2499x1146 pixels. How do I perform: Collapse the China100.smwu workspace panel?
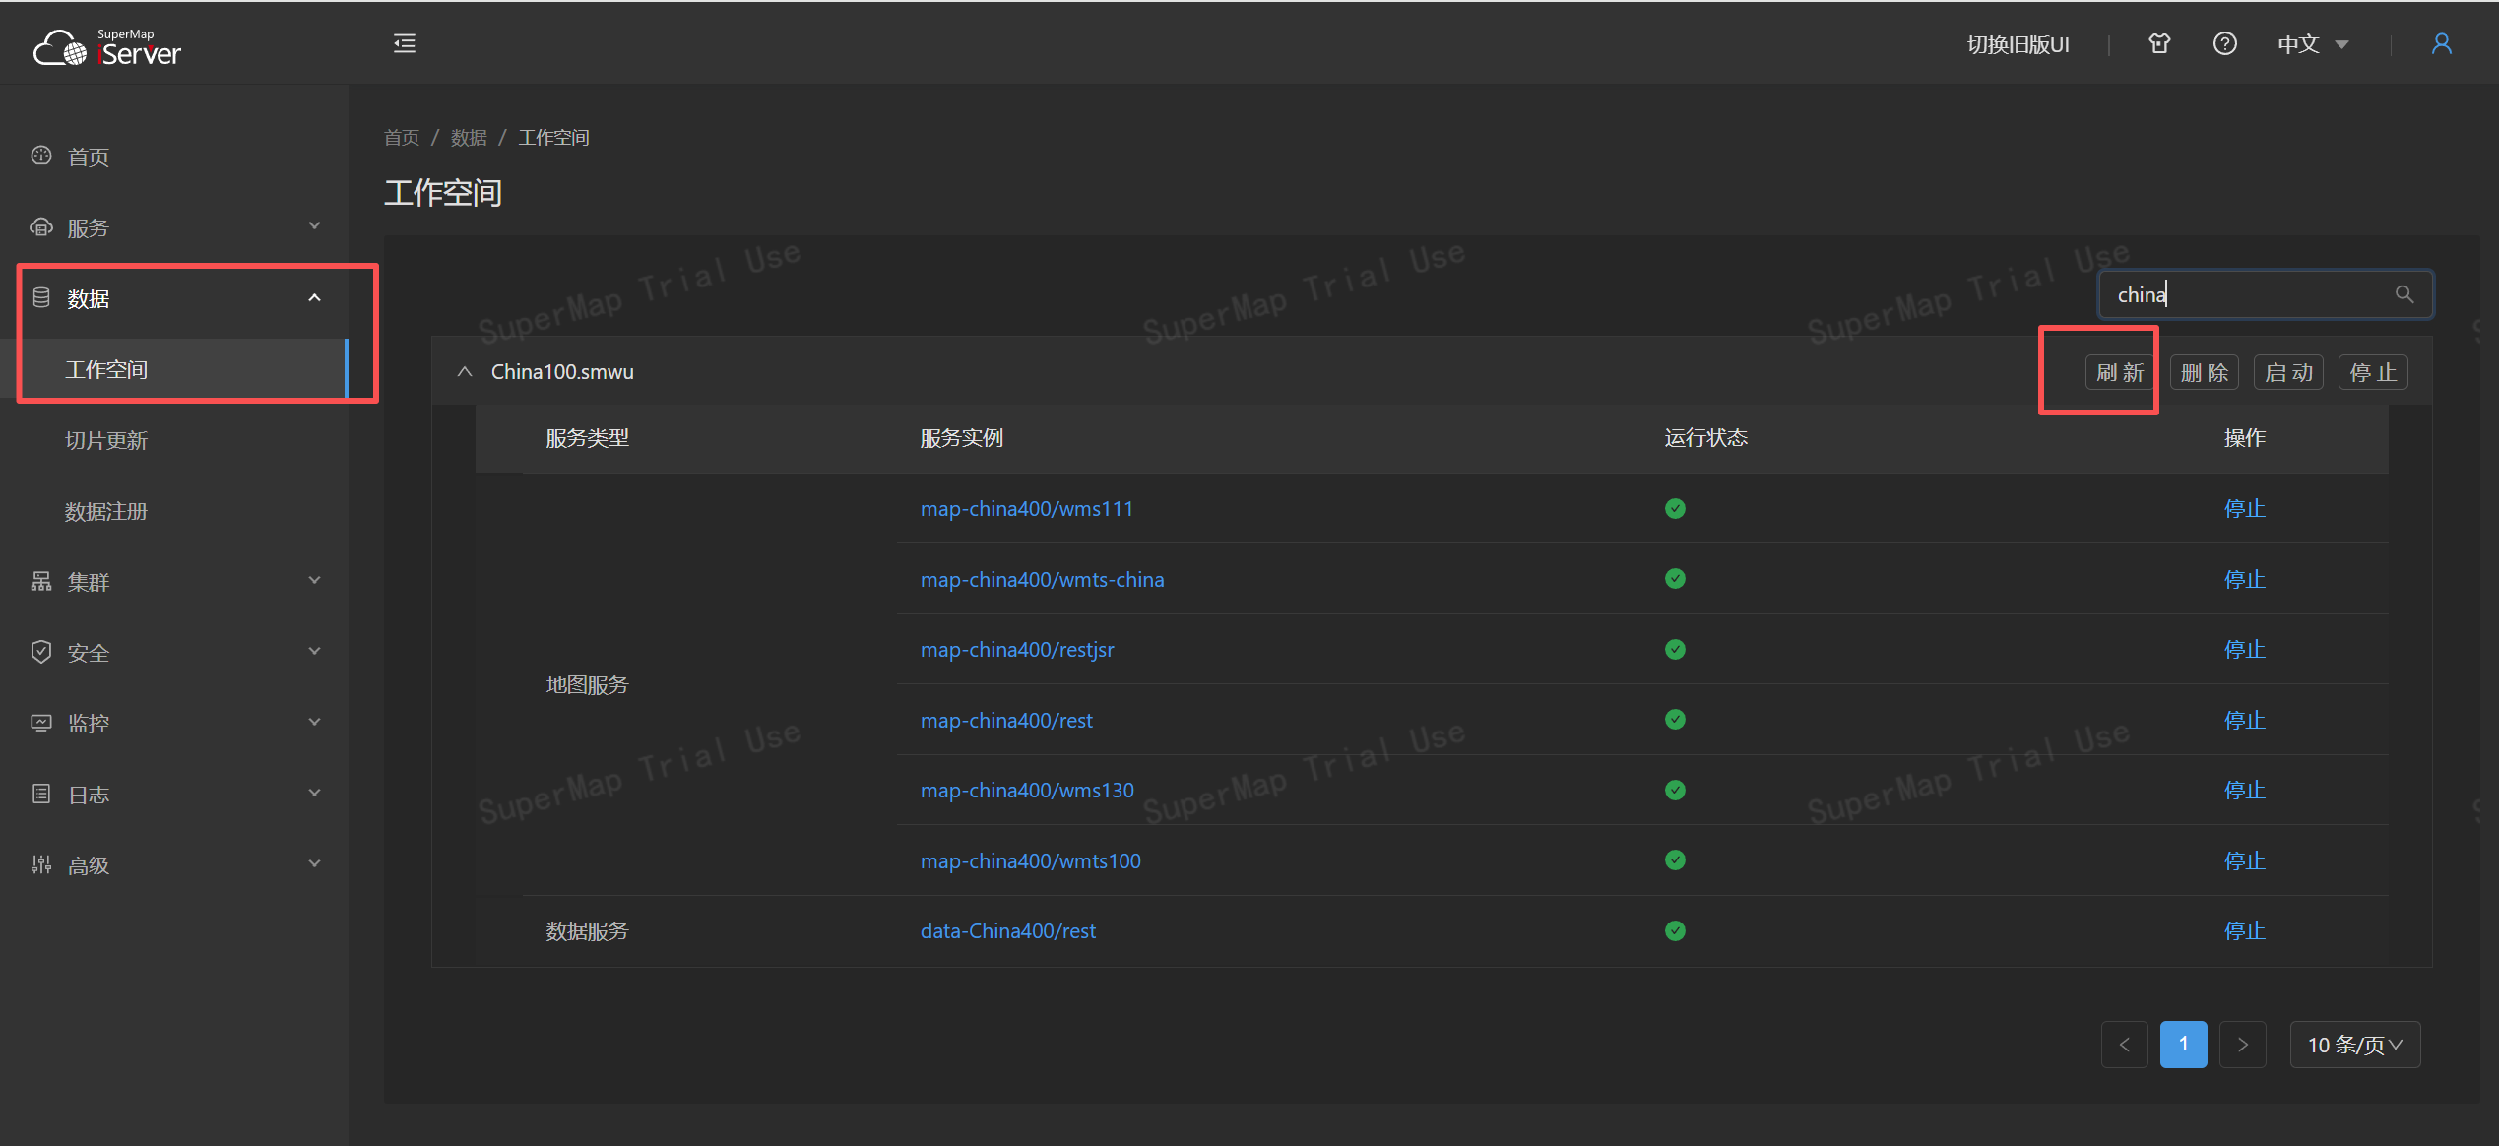pos(465,372)
